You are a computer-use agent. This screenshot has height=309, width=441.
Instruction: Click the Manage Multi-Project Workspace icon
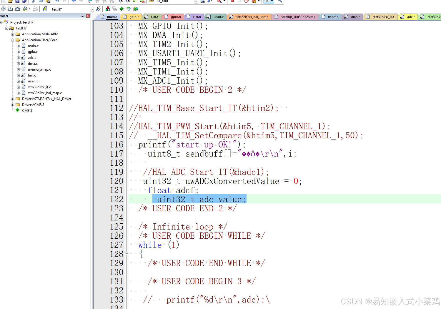pos(114,9)
